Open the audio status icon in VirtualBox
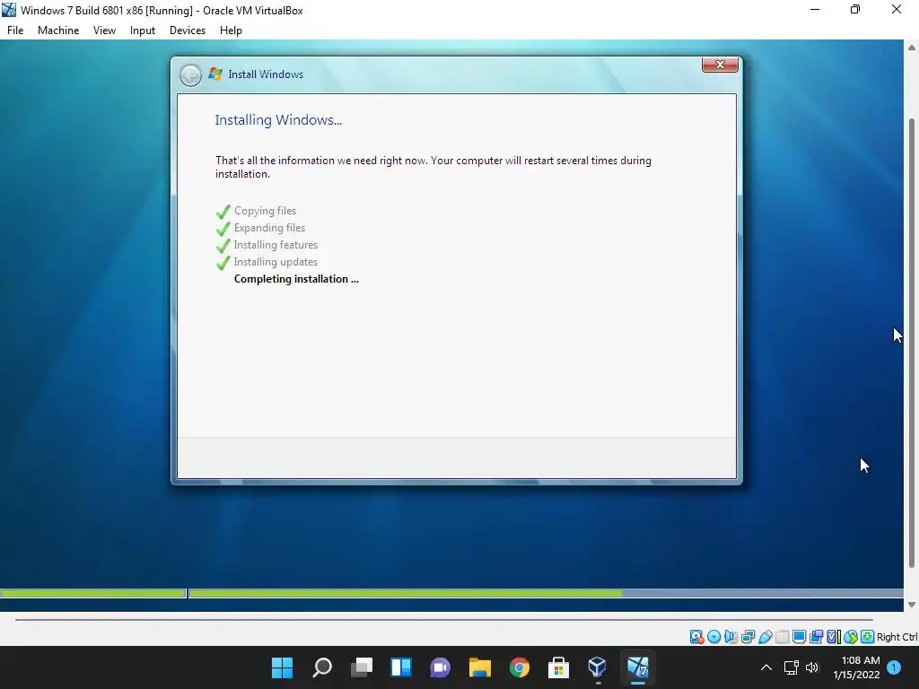 tap(731, 637)
